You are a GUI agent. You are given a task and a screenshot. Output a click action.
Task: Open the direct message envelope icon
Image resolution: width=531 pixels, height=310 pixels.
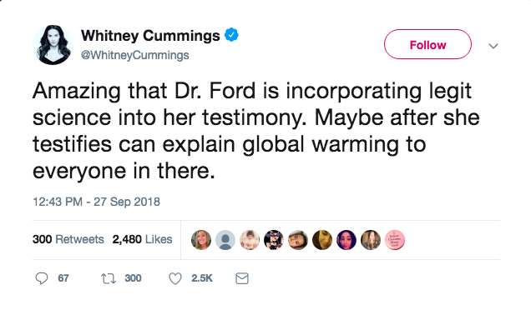pyautogui.click(x=242, y=278)
